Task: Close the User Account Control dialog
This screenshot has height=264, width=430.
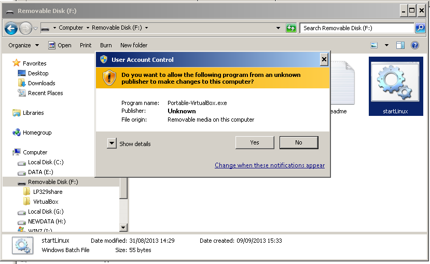Action: click(x=324, y=59)
